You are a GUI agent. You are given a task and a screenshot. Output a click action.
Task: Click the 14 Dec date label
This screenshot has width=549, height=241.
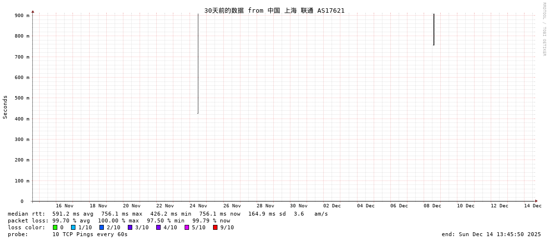click(533, 206)
